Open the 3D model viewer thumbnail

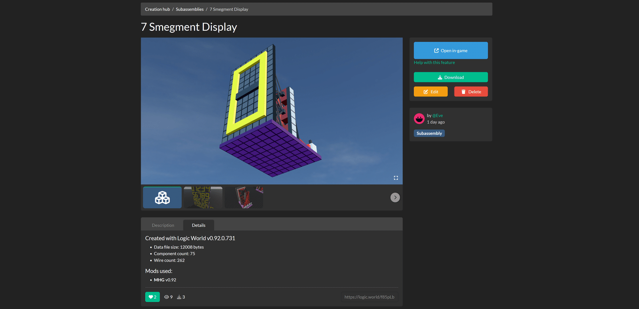pos(162,197)
